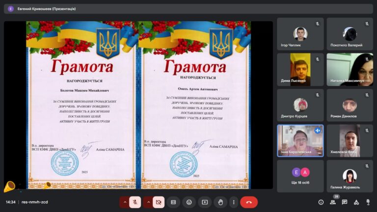377x212 pixels.
Task: Click muted mic icon on Галина Журавель tile
Action: 367,166
